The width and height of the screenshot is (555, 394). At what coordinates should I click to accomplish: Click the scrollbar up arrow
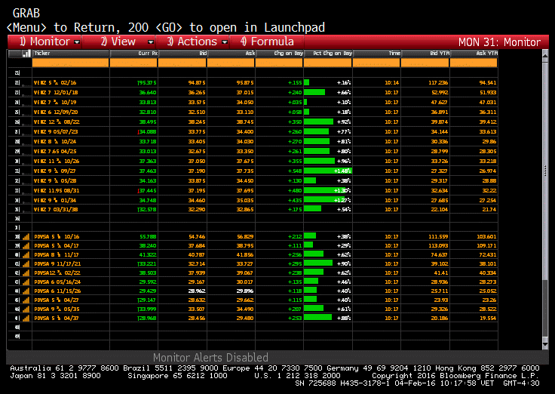[545, 55]
